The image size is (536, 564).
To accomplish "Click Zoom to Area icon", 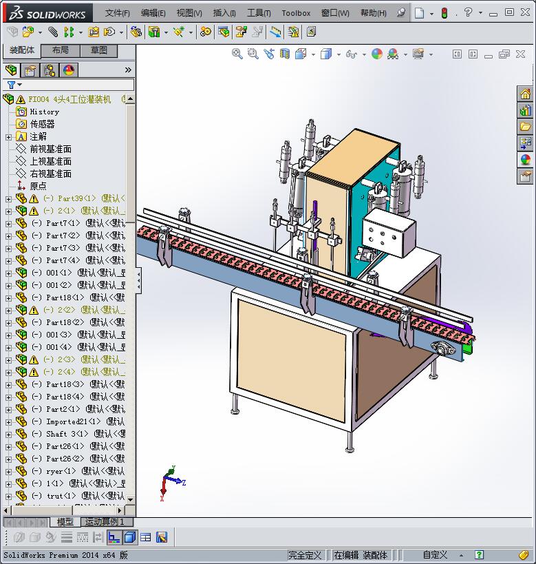I will coord(253,54).
